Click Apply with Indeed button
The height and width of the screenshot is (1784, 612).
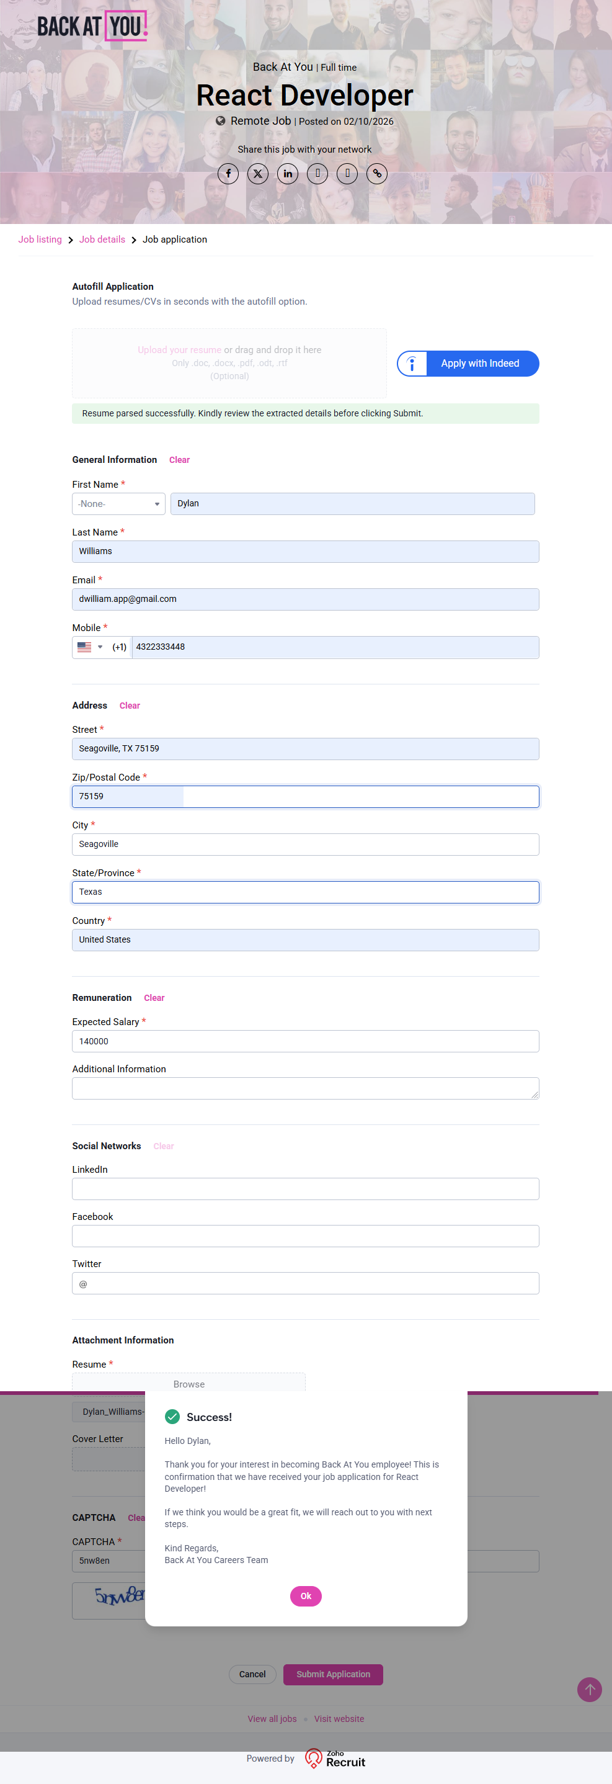480,364
